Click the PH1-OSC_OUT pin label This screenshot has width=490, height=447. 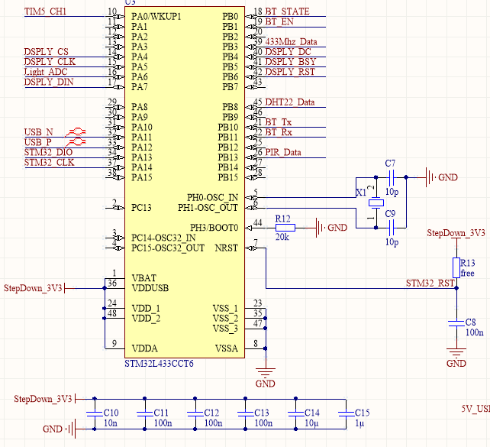(x=208, y=208)
